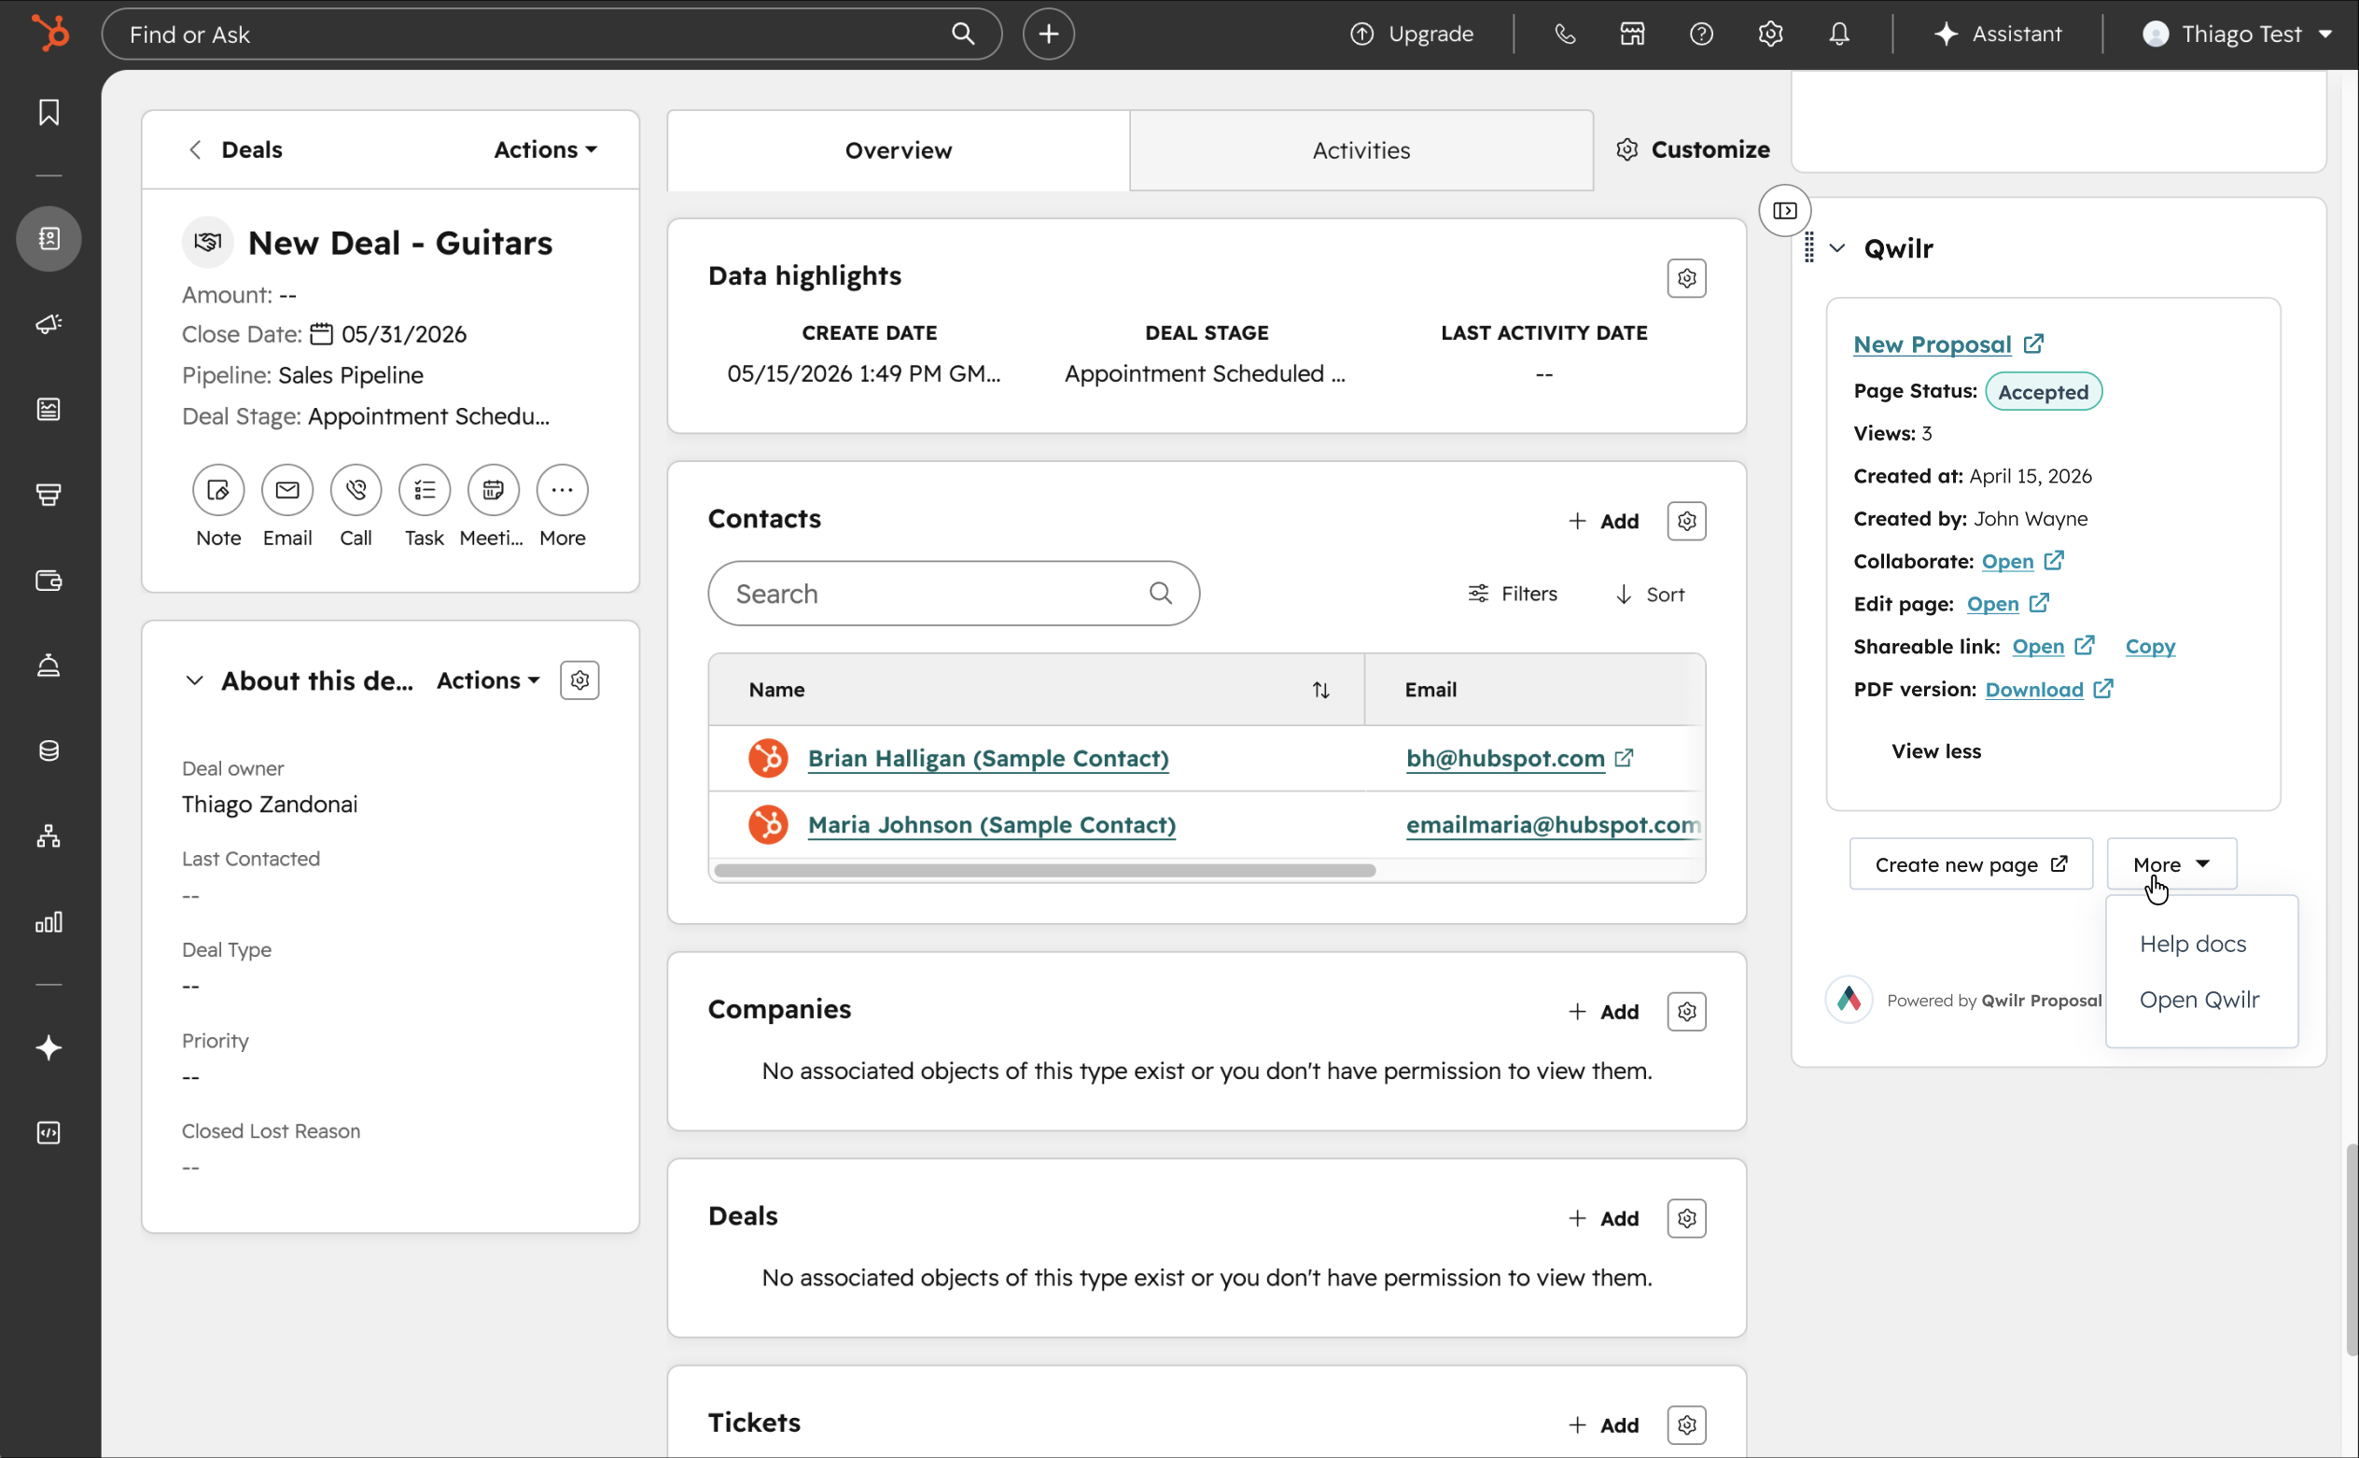Switch to the Overview tab
The height and width of the screenshot is (1458, 2359).
click(x=898, y=150)
